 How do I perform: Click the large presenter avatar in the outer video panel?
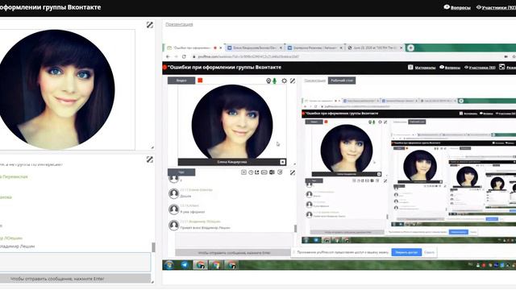(56, 89)
